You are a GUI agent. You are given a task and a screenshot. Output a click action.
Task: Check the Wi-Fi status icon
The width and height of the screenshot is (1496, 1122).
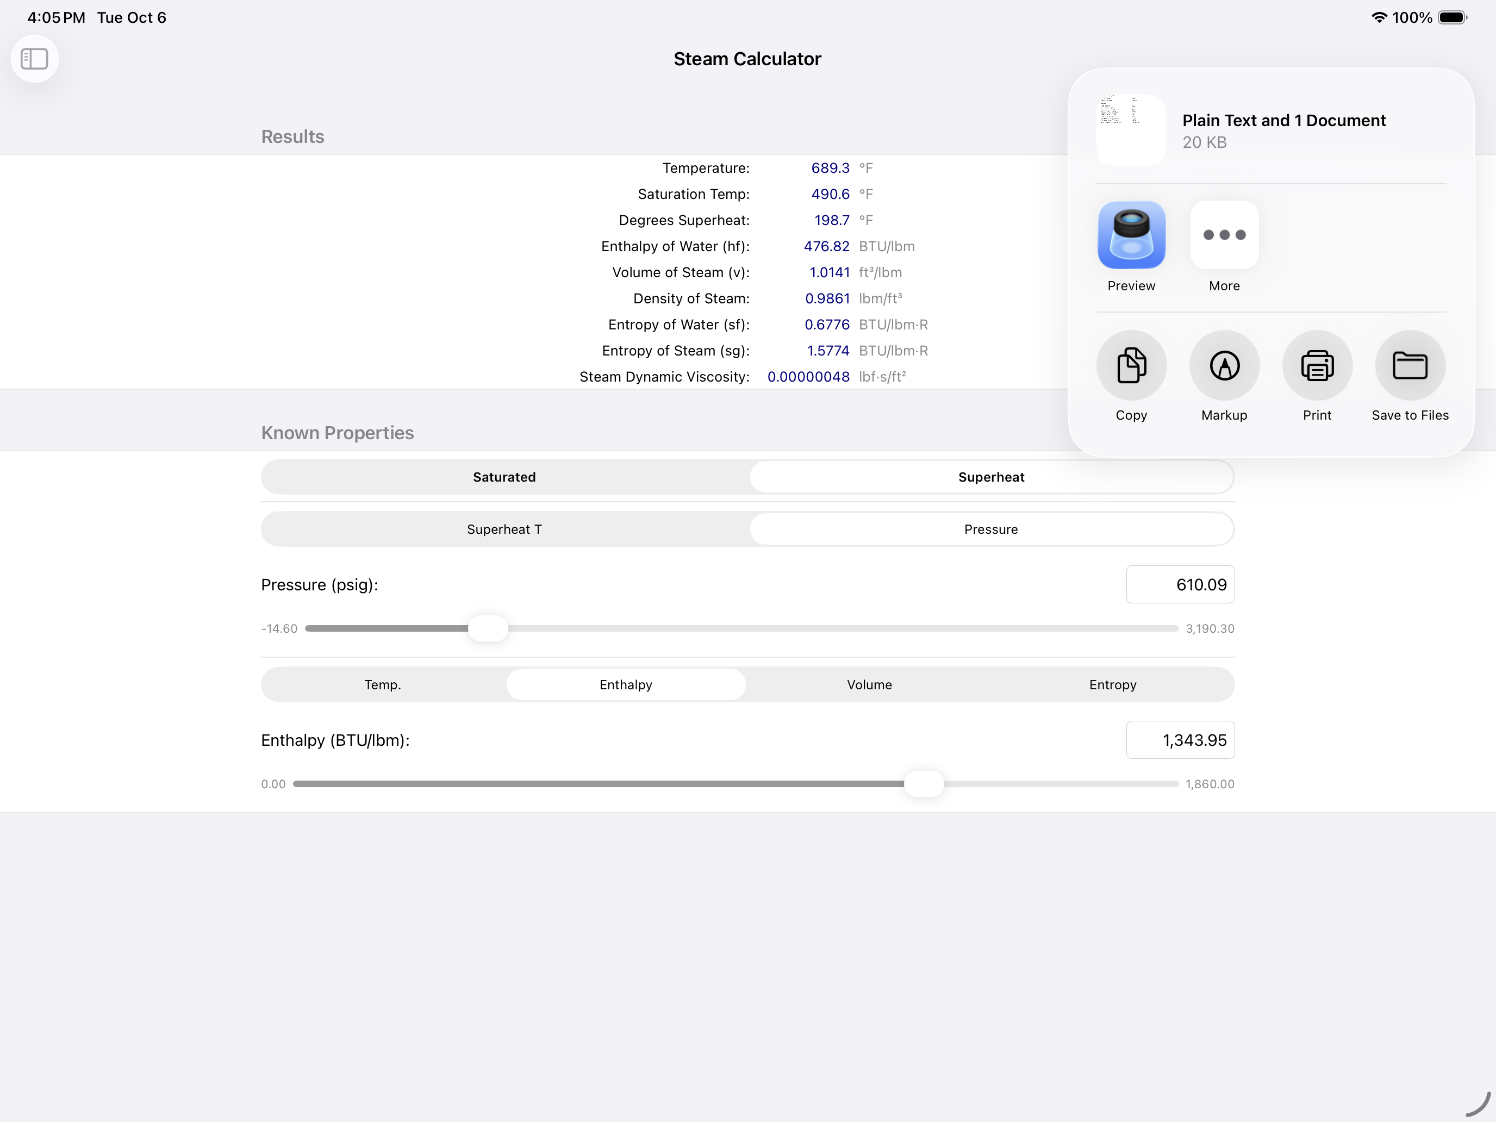point(1379,17)
